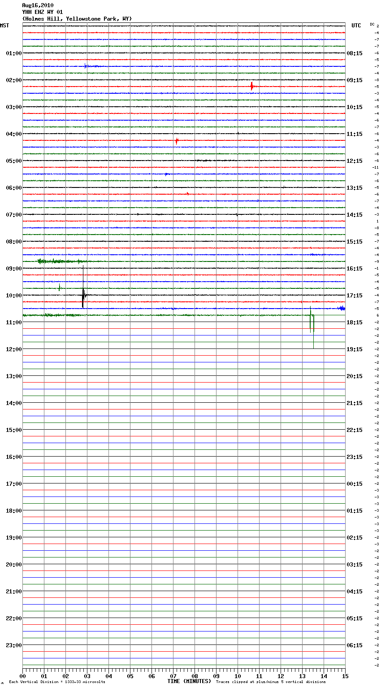This screenshot has height=688, width=381.
Task: Click the Holmes Hill, Yellowstone Park location title
Action: [x=77, y=19]
